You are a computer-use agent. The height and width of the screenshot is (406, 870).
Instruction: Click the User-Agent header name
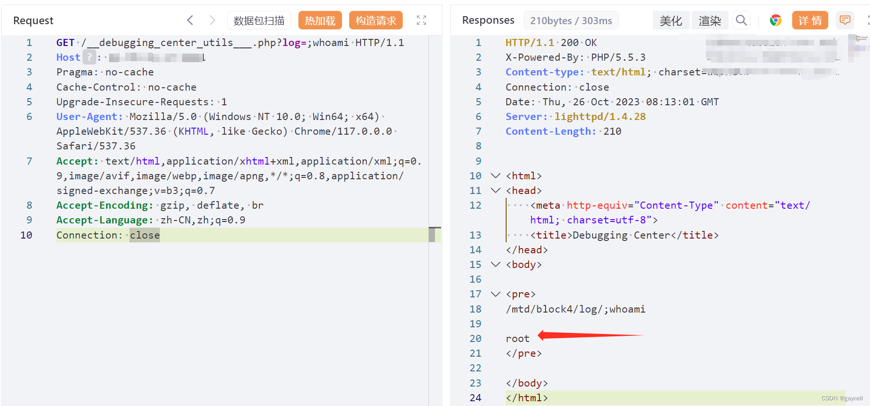pyautogui.click(x=90, y=117)
